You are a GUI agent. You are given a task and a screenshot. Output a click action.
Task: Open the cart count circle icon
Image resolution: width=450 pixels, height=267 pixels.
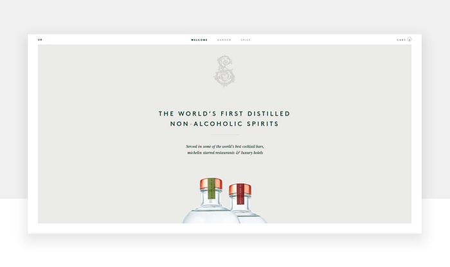click(410, 40)
